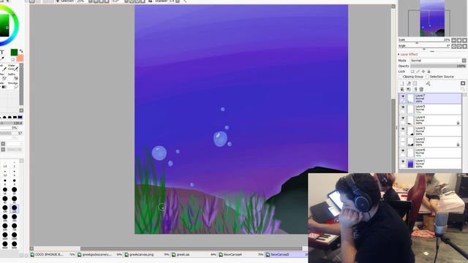Image resolution: width=468 pixels, height=263 pixels.
Task: Adjust the brush size slider showing 120.0
Action: click(12, 123)
